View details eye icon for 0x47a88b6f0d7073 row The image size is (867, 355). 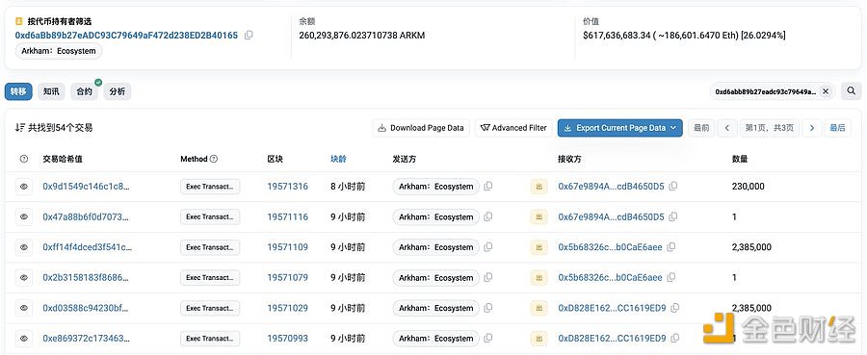click(x=24, y=217)
